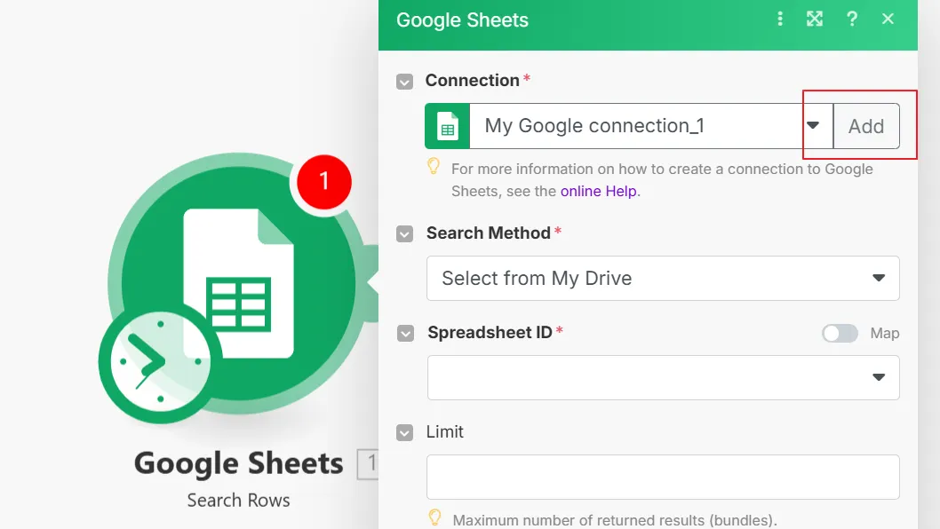940x529 pixels.
Task: Click the red number 1 badge on the module
Action: [x=323, y=181]
